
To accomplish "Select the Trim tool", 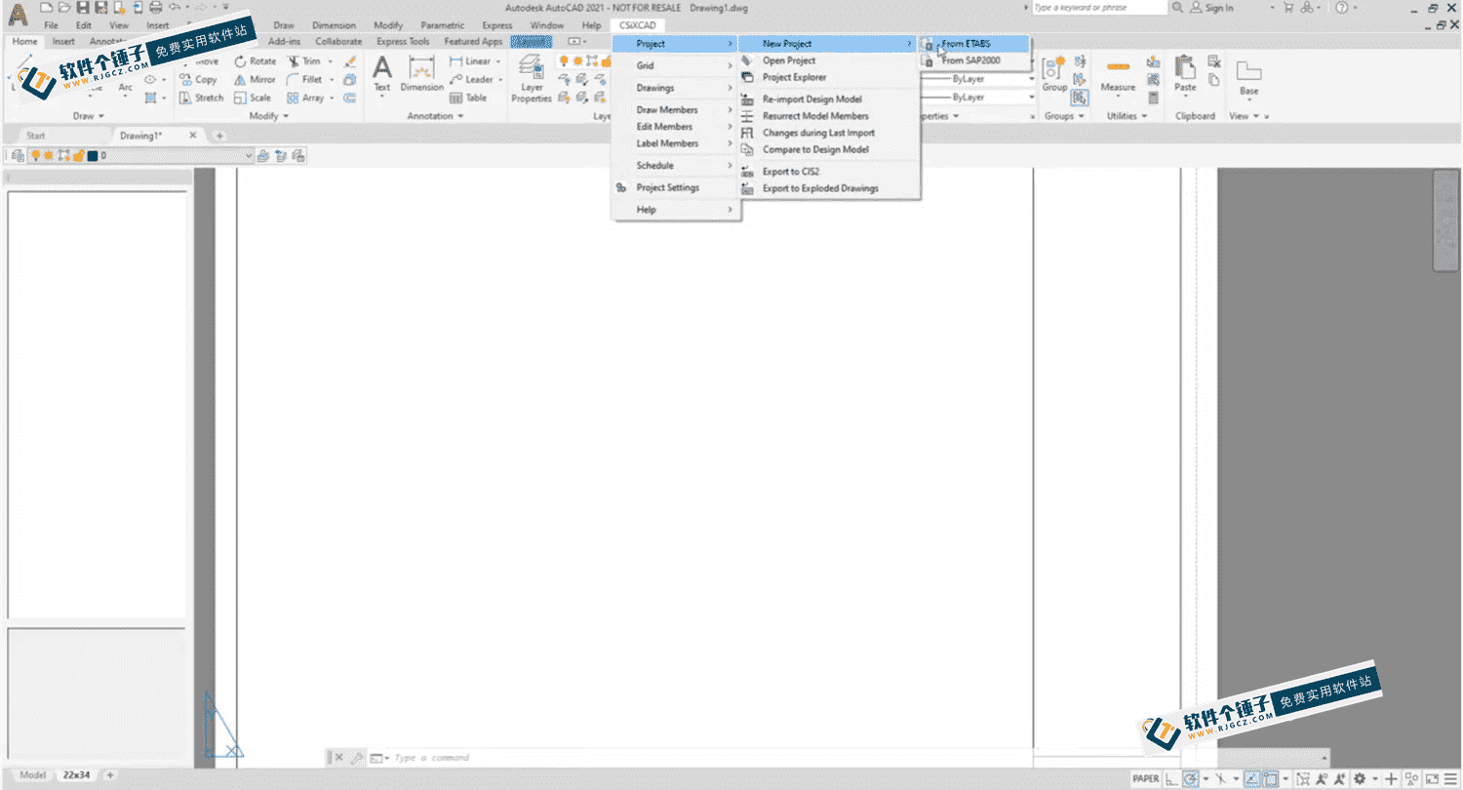I will tap(304, 60).
